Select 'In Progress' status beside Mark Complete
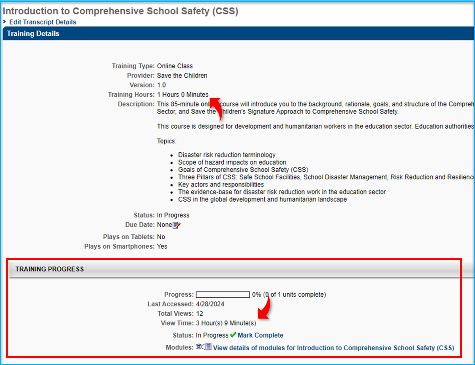This screenshot has height=365, width=475. (212, 335)
